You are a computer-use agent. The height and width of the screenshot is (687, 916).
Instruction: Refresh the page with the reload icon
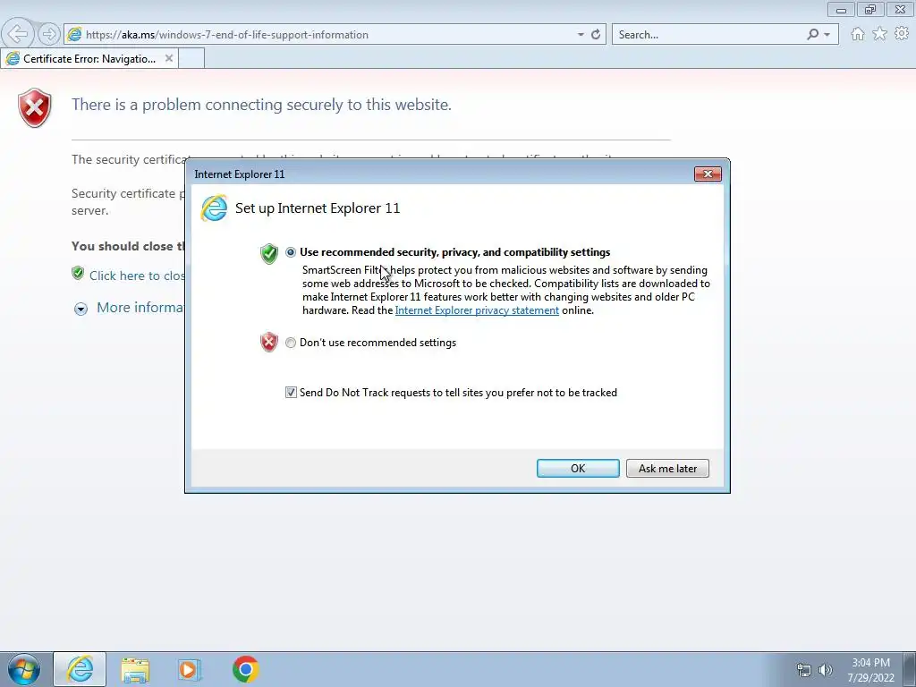click(595, 35)
